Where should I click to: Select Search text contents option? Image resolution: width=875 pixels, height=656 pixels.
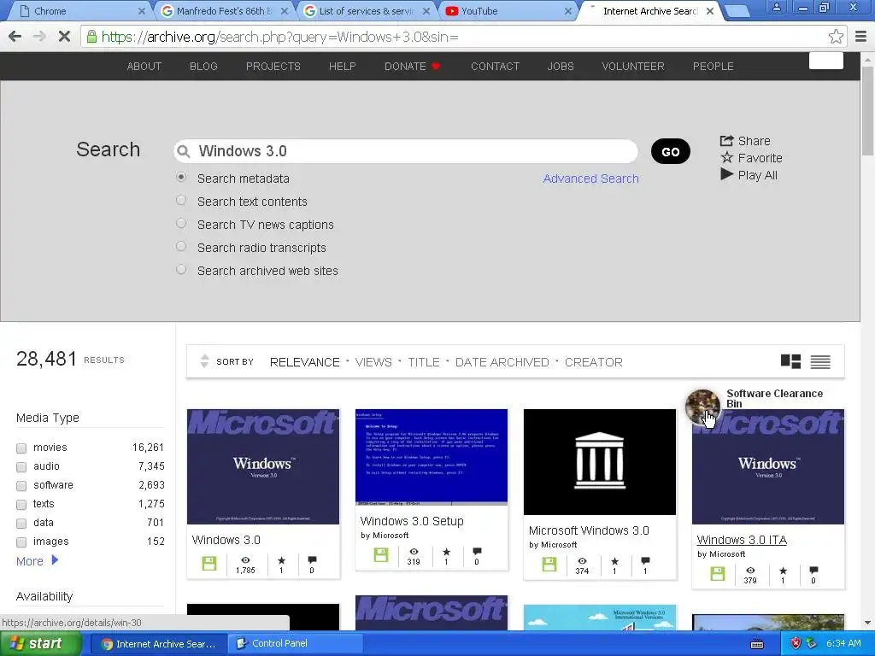181,200
